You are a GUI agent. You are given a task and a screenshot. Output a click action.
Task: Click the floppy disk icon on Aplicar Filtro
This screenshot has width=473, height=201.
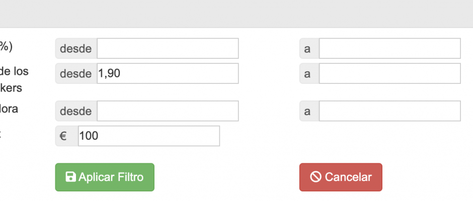coord(71,177)
